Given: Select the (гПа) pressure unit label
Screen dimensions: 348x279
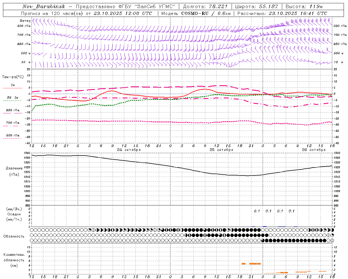Looking at the screenshot, I should pyautogui.click(x=14, y=175).
